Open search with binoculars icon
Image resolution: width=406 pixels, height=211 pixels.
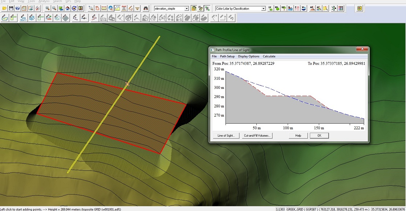(x=146, y=8)
